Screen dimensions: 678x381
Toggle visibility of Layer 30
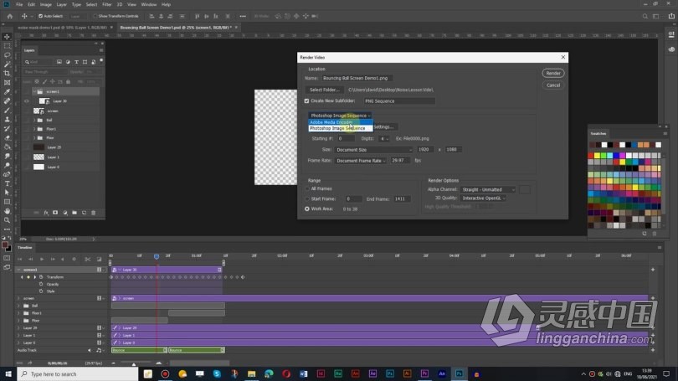click(x=27, y=101)
